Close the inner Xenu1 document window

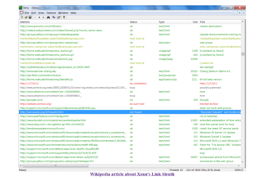pos(244,13)
